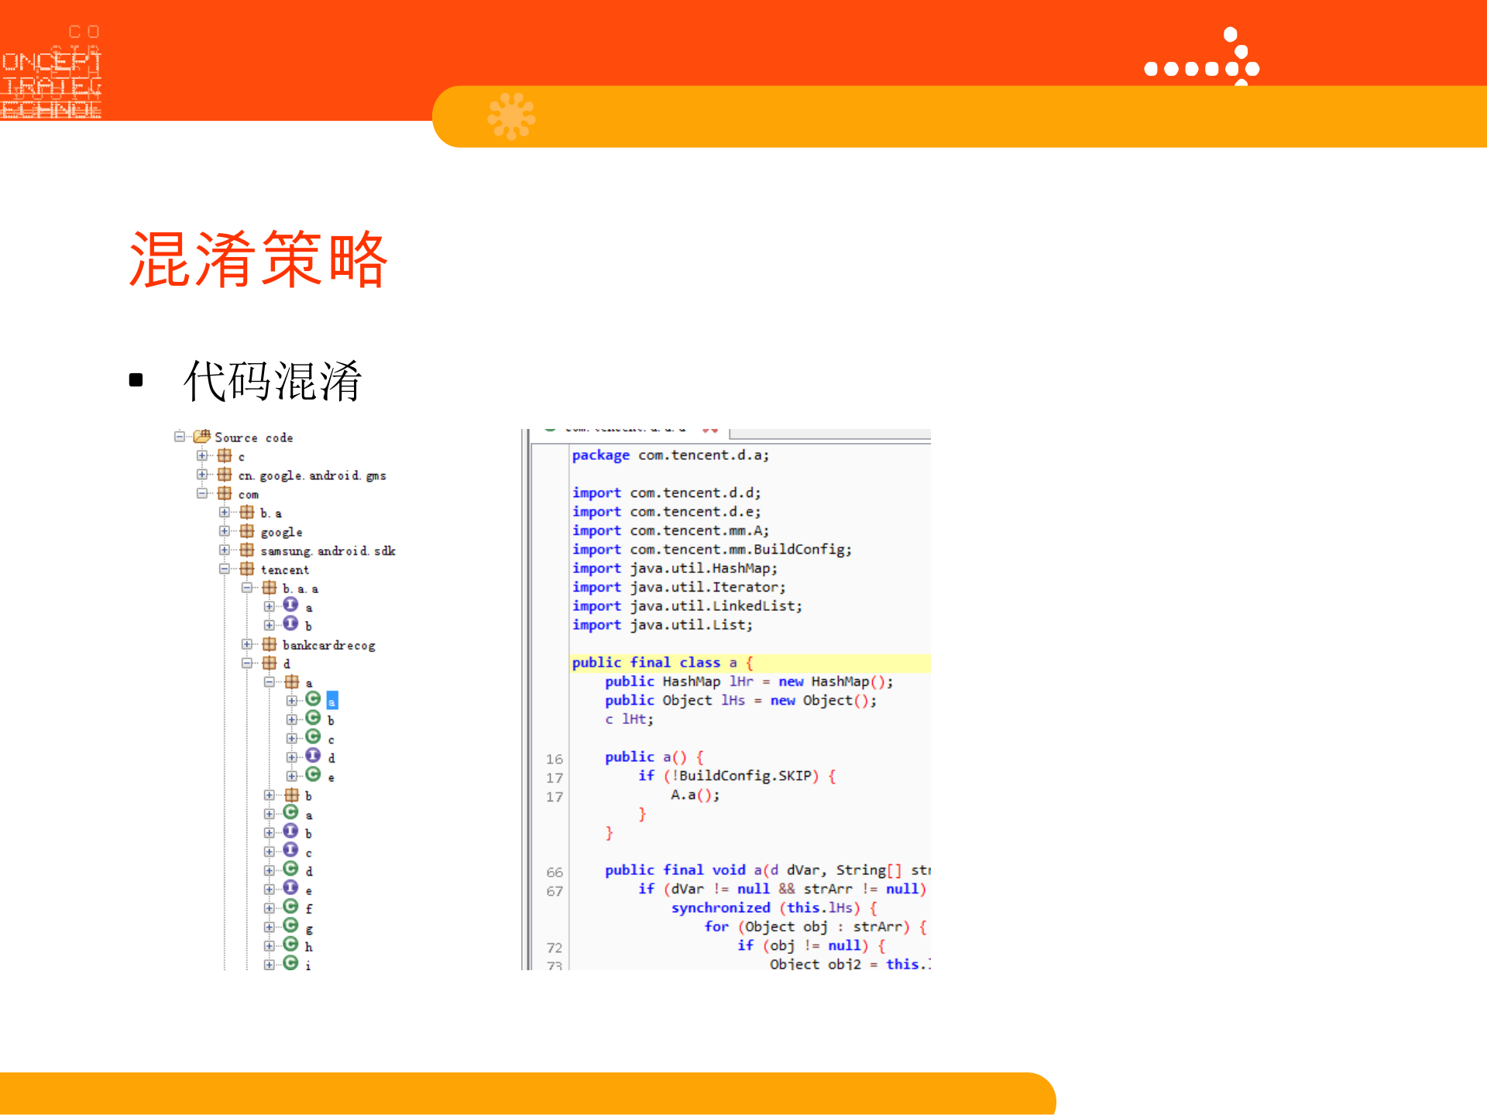Click the package icon beside 'bankcardrecog'
1487x1115 pixels.
270,644
